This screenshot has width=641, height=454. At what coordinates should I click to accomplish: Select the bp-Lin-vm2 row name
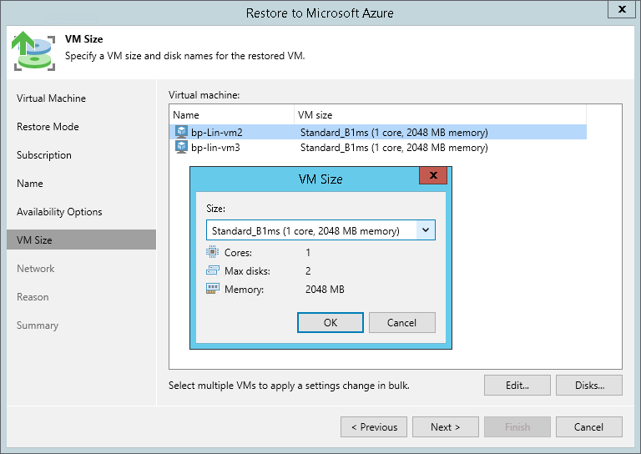tap(217, 133)
